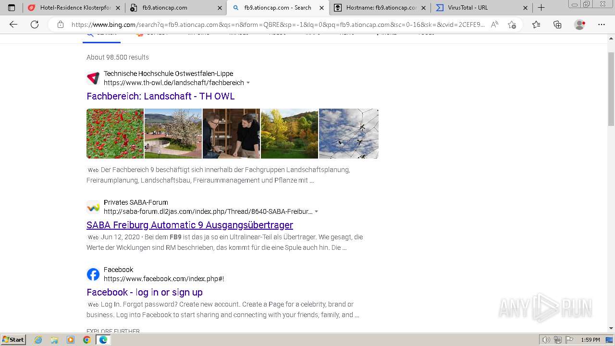Go back with the browser back arrow

13,25
